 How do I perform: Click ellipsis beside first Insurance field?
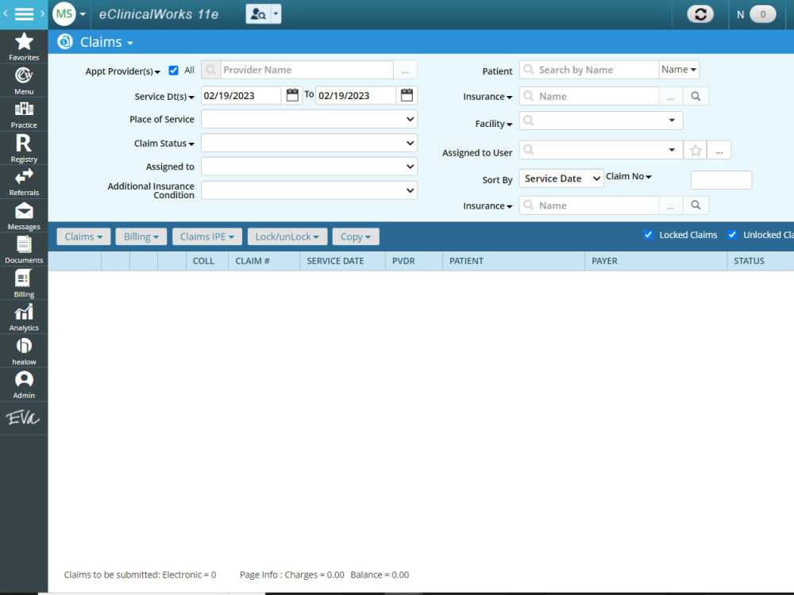[x=671, y=96]
